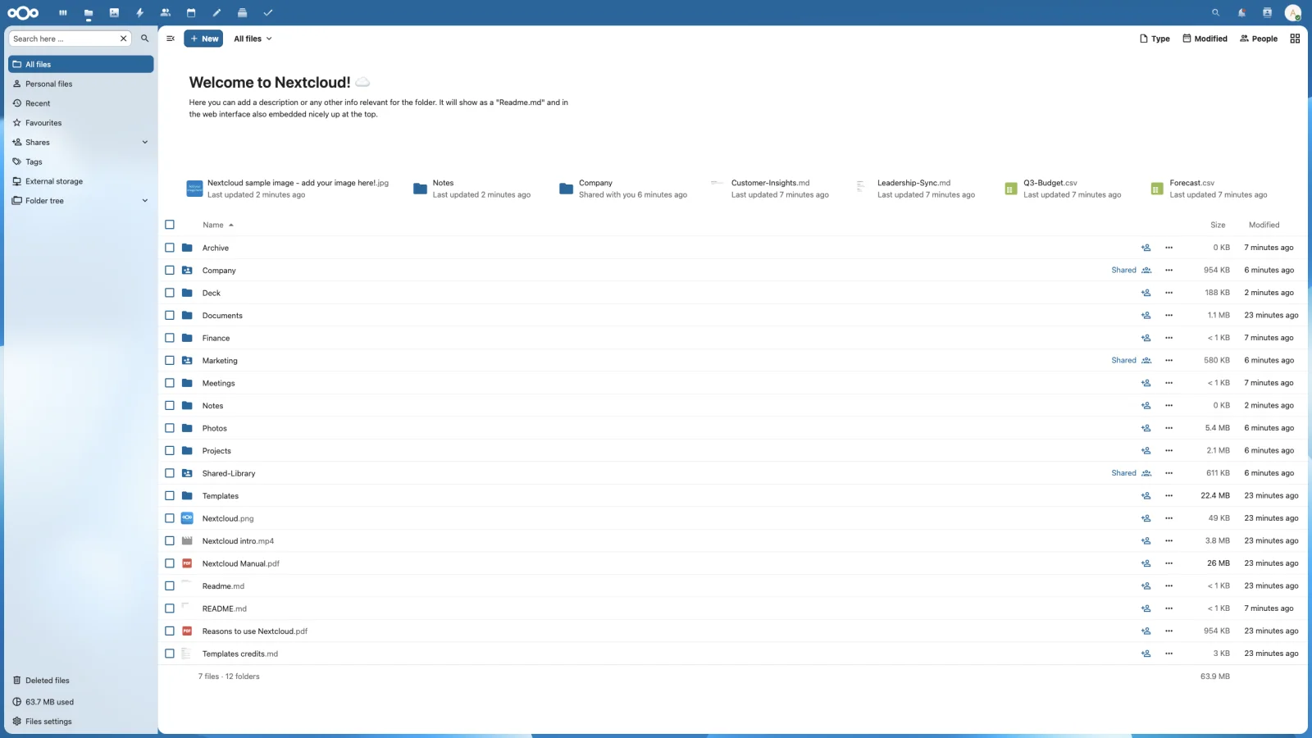This screenshot has height=738, width=1312.
Task: Clear the sidebar search field
Action: click(x=123, y=39)
